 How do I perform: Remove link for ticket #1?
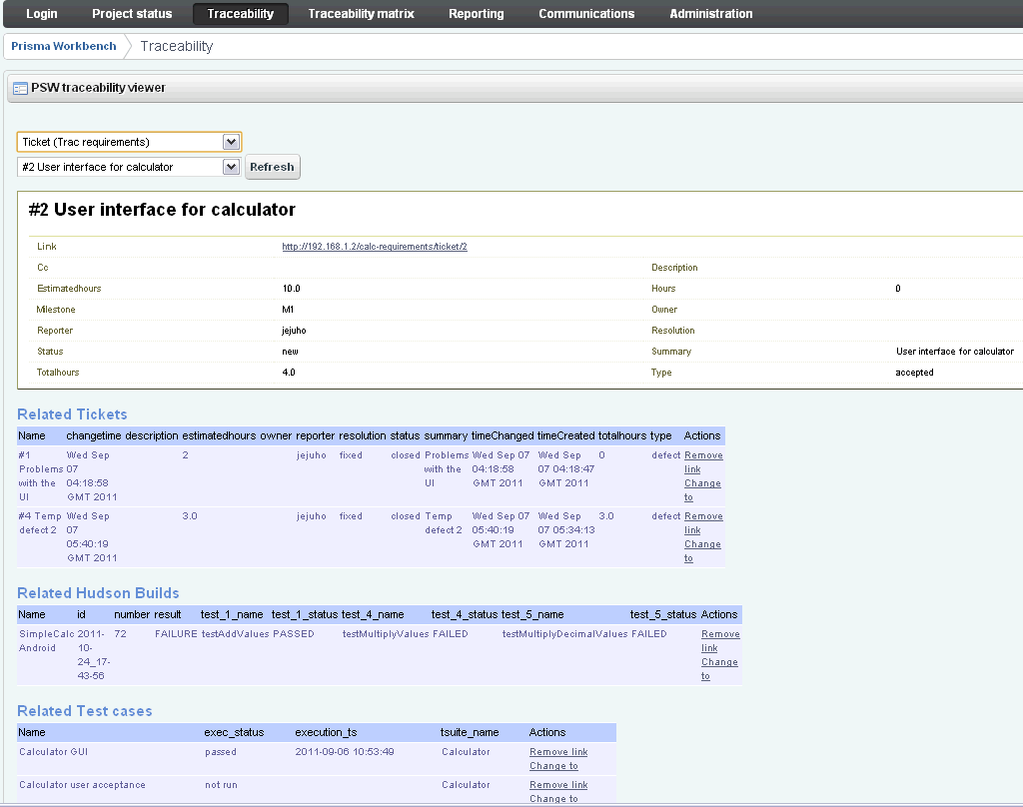coord(702,461)
